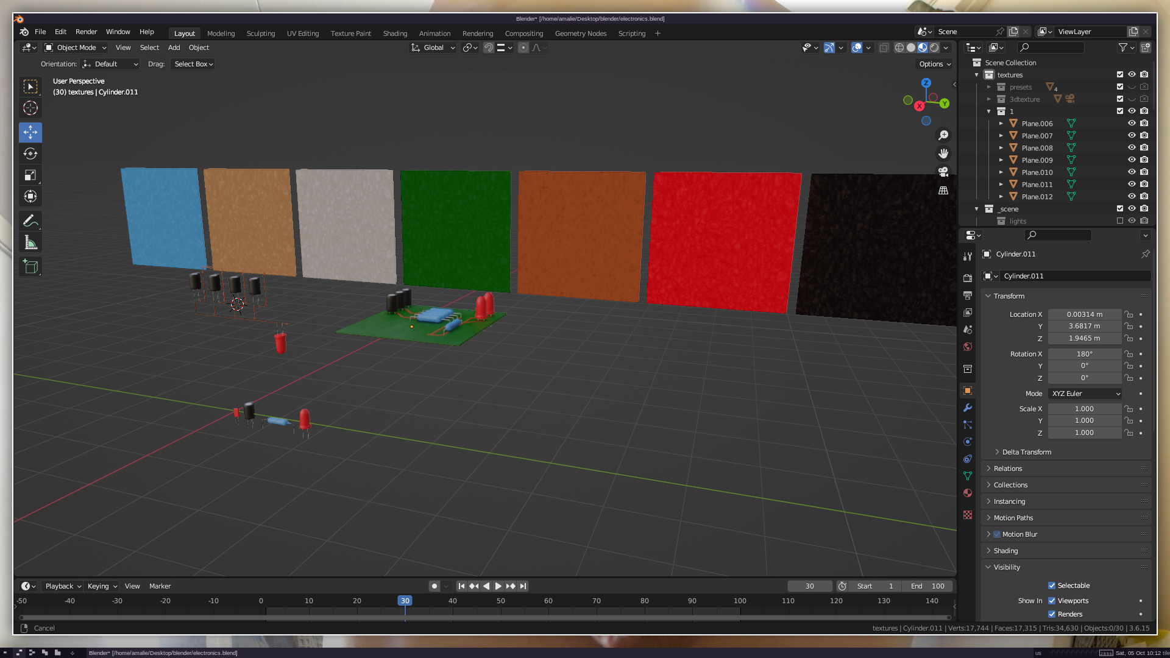The width and height of the screenshot is (1170, 658).
Task: Enable the lights collection checkbox
Action: 1120,221
